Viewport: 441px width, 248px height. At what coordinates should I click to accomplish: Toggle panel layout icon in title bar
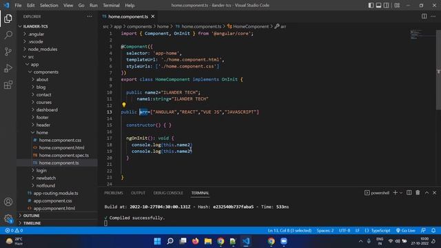point(378,5)
